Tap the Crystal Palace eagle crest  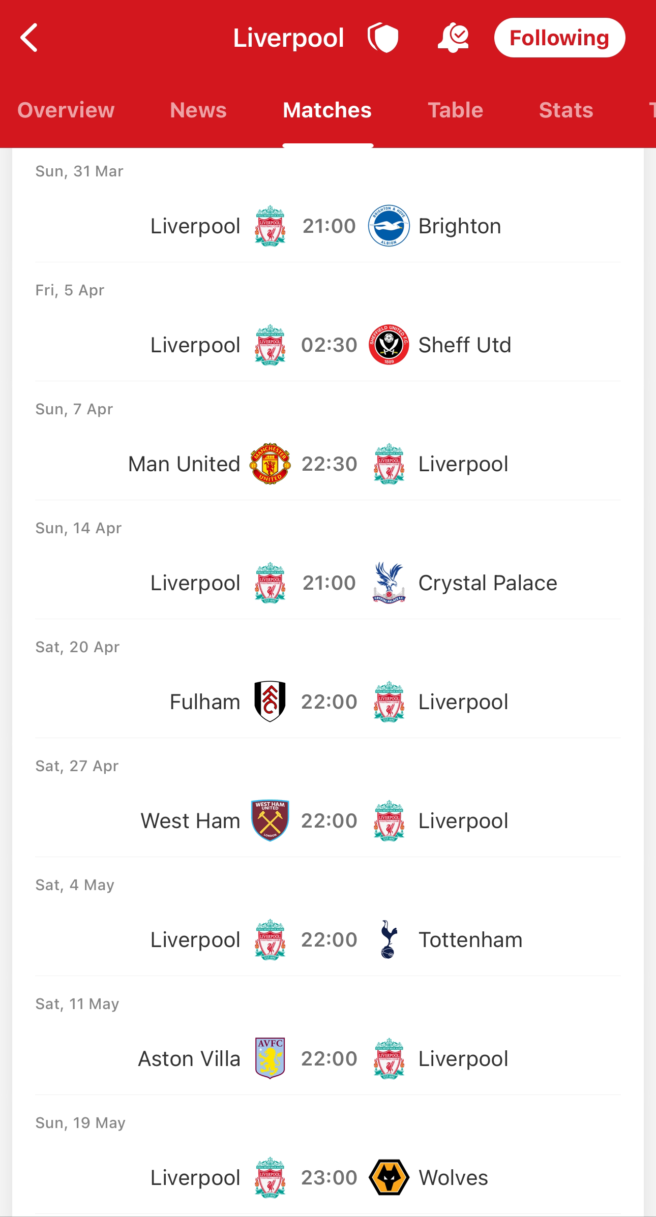(389, 583)
